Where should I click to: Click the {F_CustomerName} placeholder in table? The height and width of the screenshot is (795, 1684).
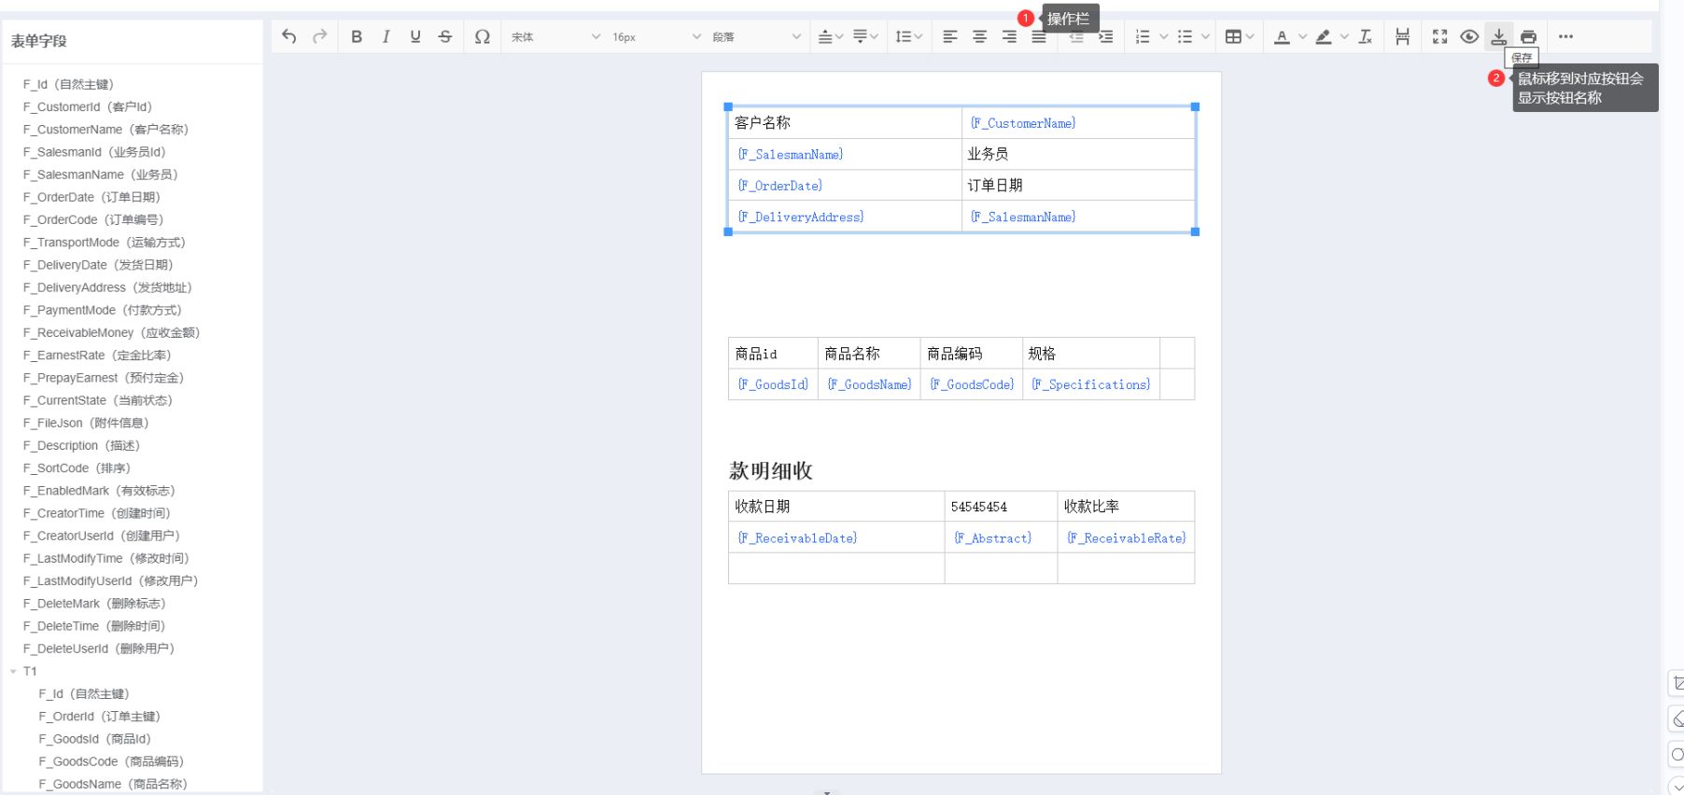[x=1023, y=123]
